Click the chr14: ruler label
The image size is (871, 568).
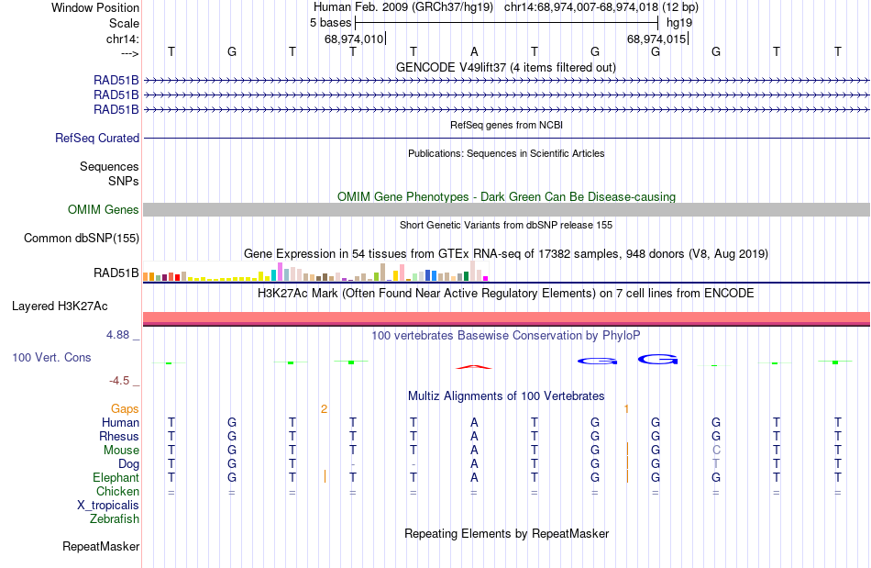click(x=122, y=39)
